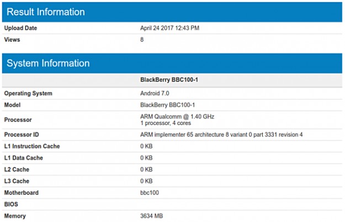Click the Android 7.0 value
The height and width of the screenshot is (222, 345).
(156, 94)
